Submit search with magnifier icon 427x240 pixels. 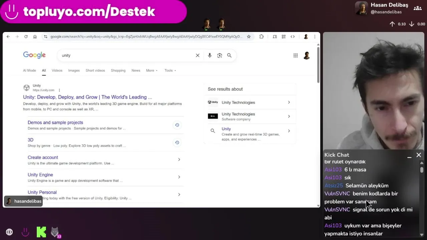(x=229, y=55)
